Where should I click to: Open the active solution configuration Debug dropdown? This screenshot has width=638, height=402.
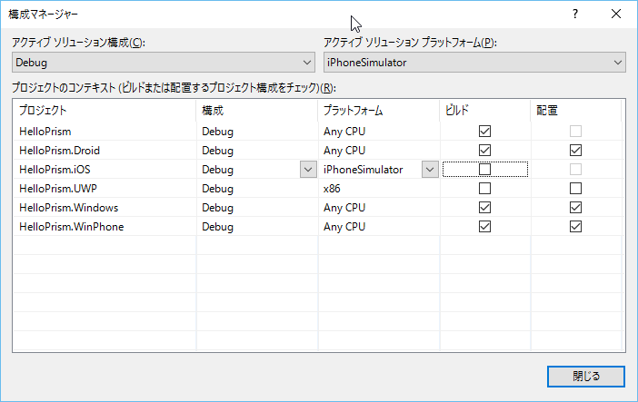pyautogui.click(x=164, y=63)
